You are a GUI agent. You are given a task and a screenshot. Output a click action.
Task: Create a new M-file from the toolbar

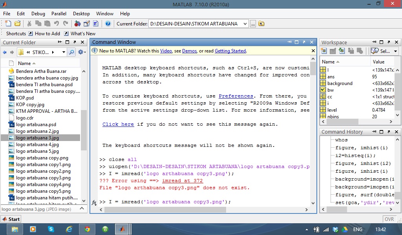click(x=9, y=23)
